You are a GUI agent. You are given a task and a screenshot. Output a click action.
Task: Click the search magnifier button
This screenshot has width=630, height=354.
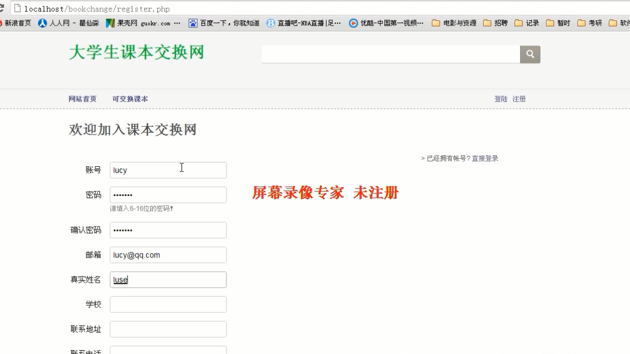(x=530, y=54)
